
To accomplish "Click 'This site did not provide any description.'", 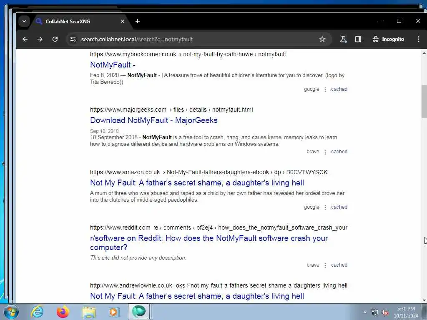I will point(138,257).
